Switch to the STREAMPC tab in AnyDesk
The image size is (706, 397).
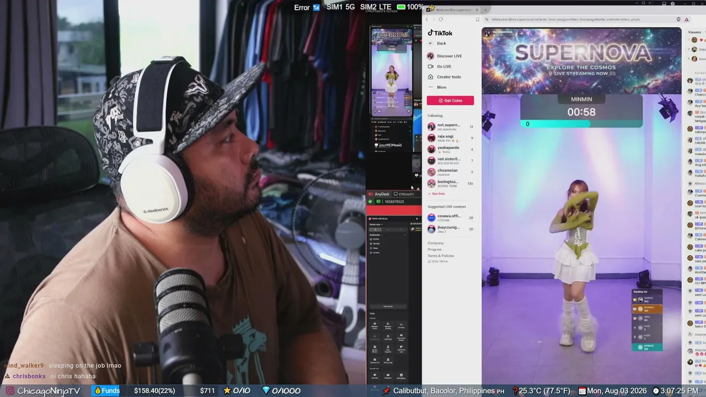(404, 194)
